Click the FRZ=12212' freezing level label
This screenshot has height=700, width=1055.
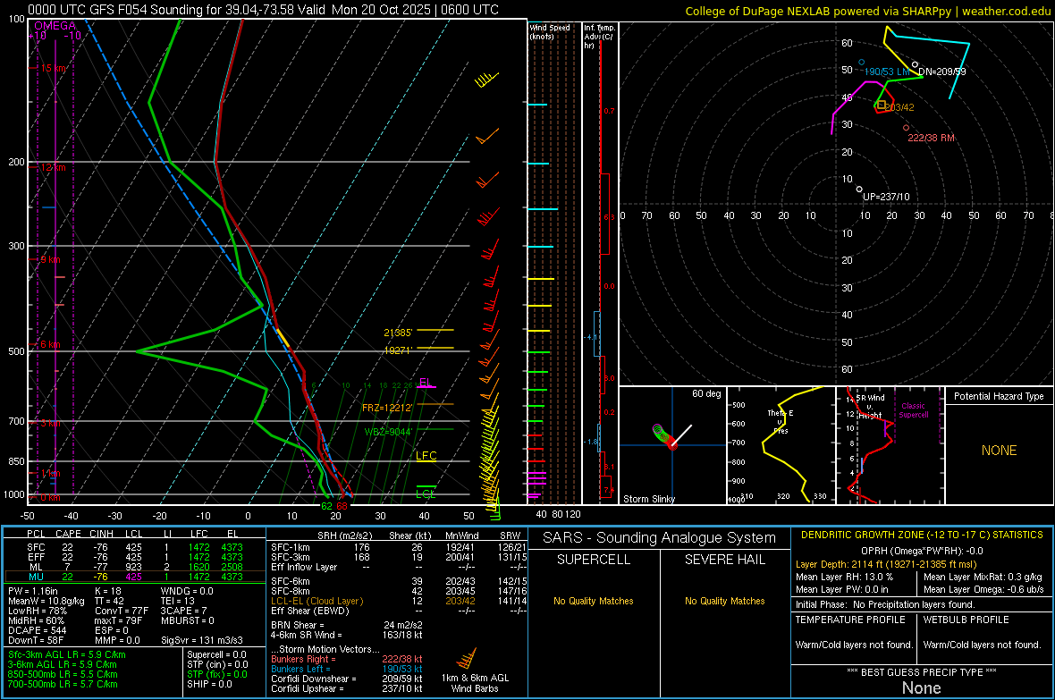coord(387,407)
